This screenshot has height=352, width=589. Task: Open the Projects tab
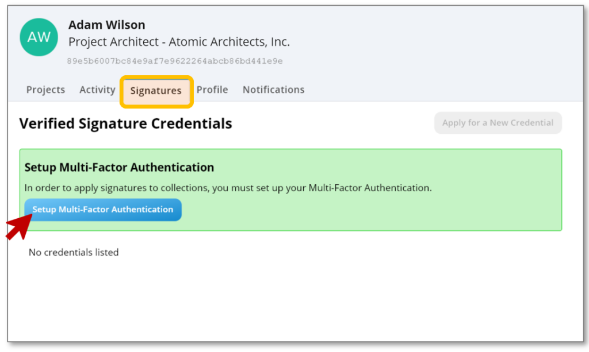(45, 90)
